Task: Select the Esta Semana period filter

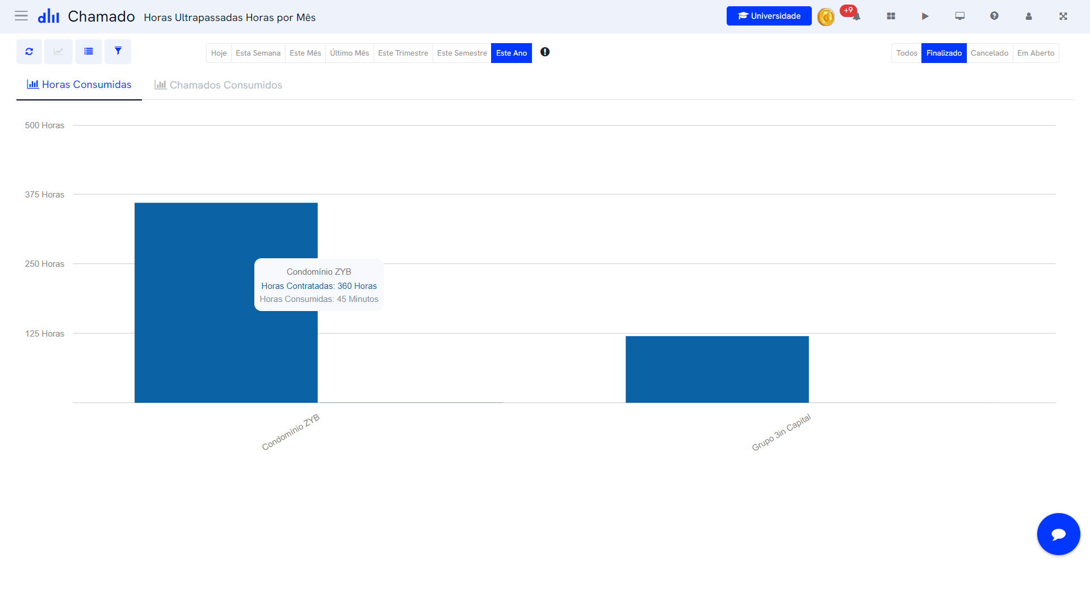Action: (258, 53)
